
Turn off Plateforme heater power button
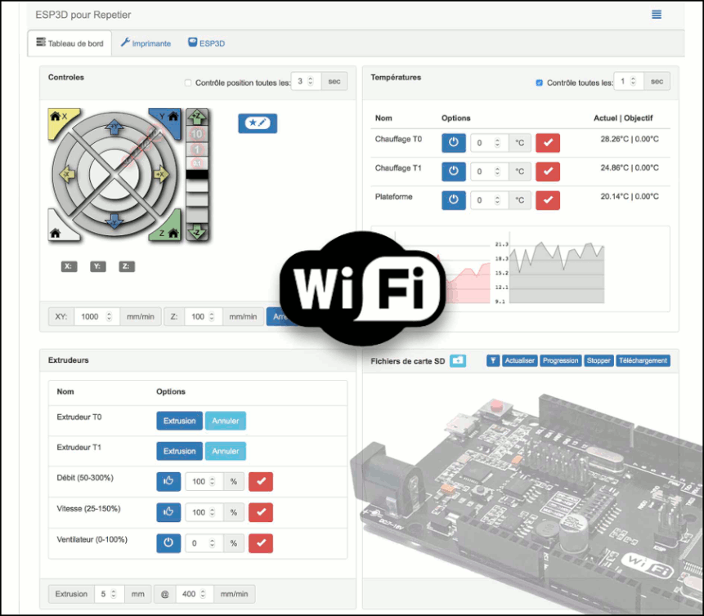click(x=454, y=200)
